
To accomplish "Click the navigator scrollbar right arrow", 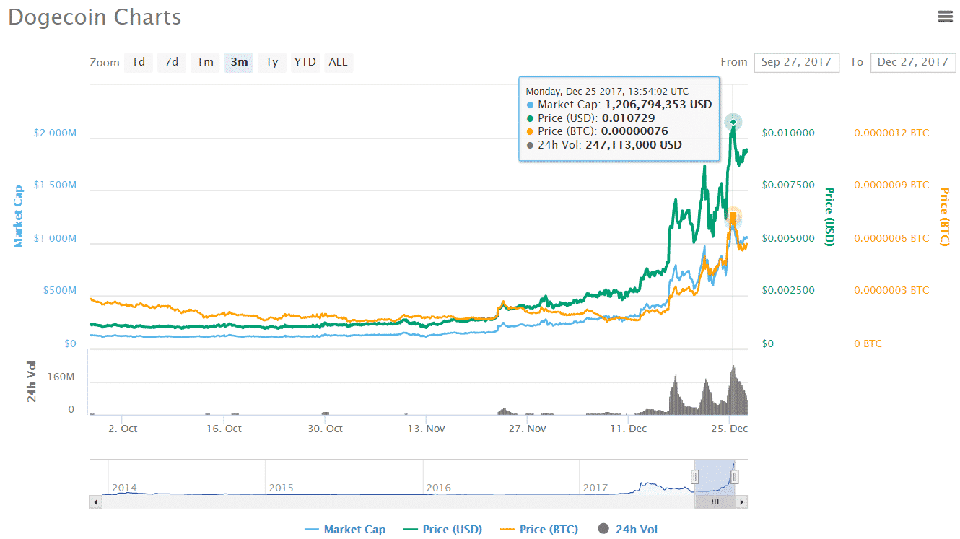I will pyautogui.click(x=742, y=501).
